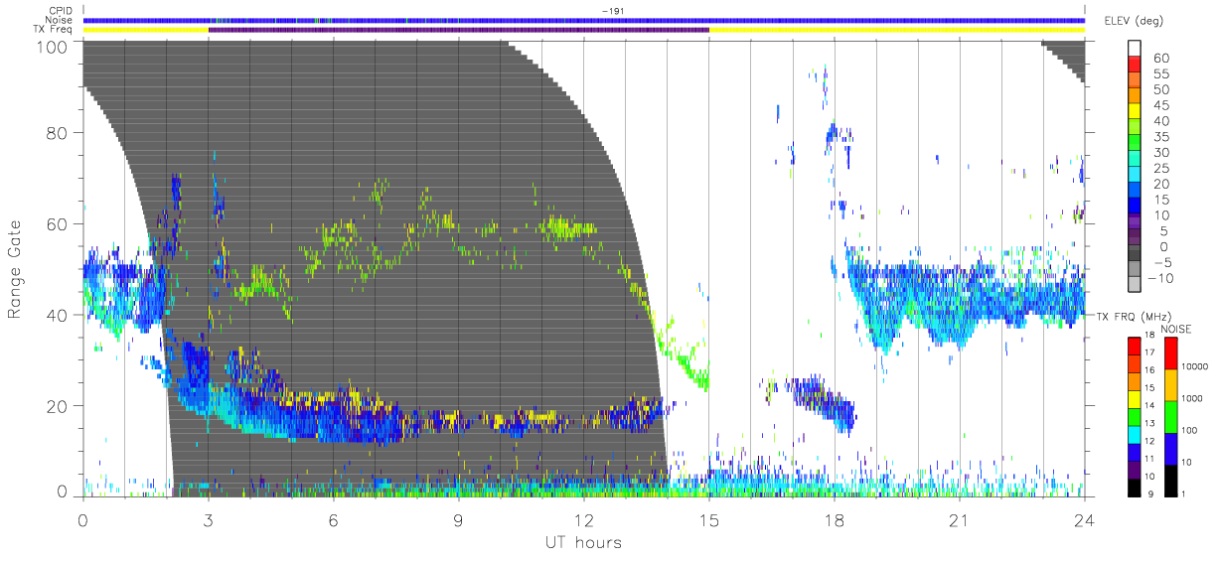Click the blue Noise strip above the plot
This screenshot has width=1220, height=563.
point(583,20)
